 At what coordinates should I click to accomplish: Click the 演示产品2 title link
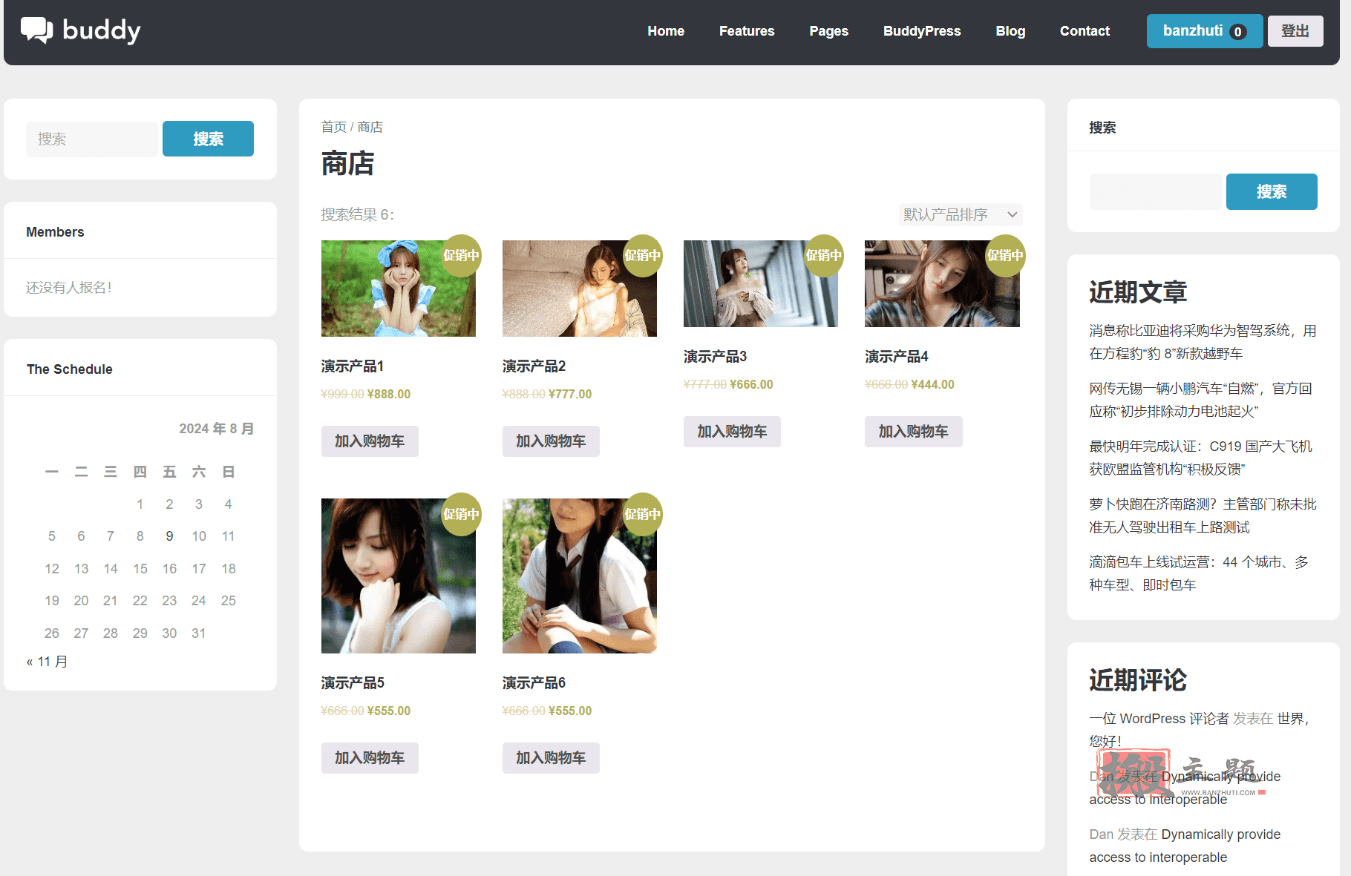coord(534,366)
